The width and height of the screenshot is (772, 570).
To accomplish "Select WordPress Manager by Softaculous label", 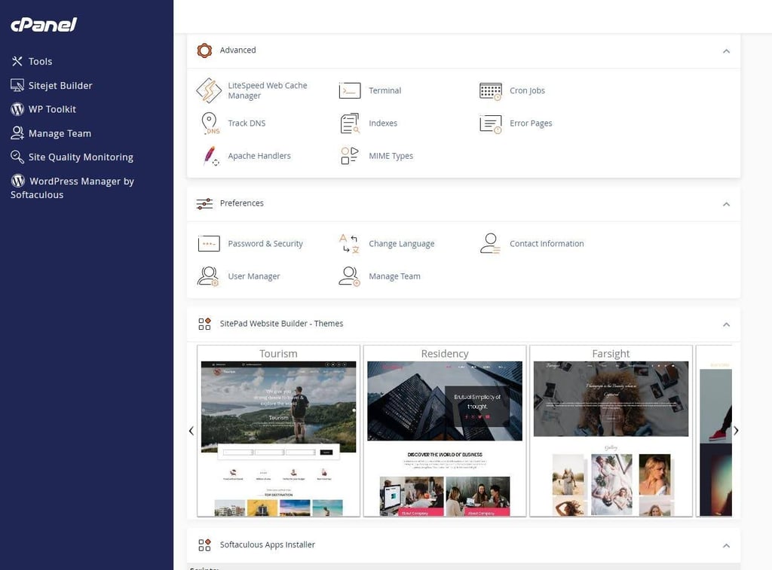I will (72, 188).
